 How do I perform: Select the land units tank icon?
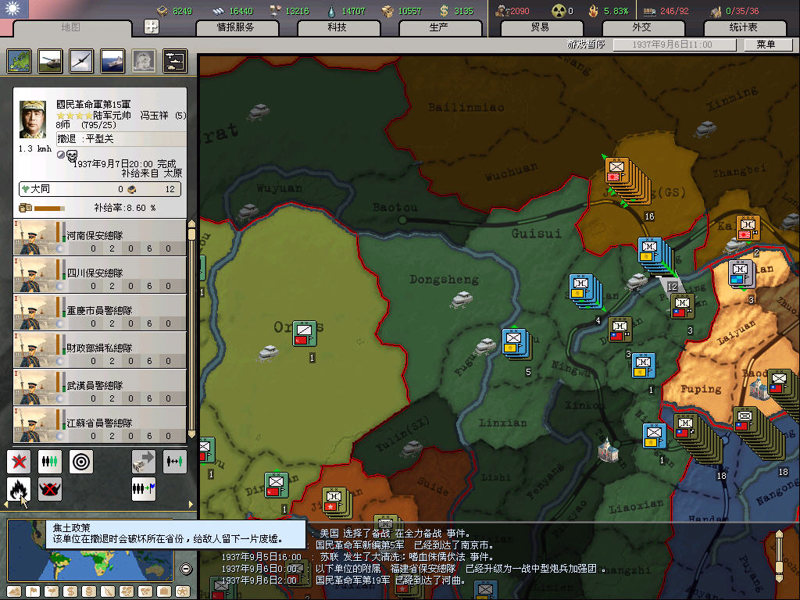coord(50,61)
